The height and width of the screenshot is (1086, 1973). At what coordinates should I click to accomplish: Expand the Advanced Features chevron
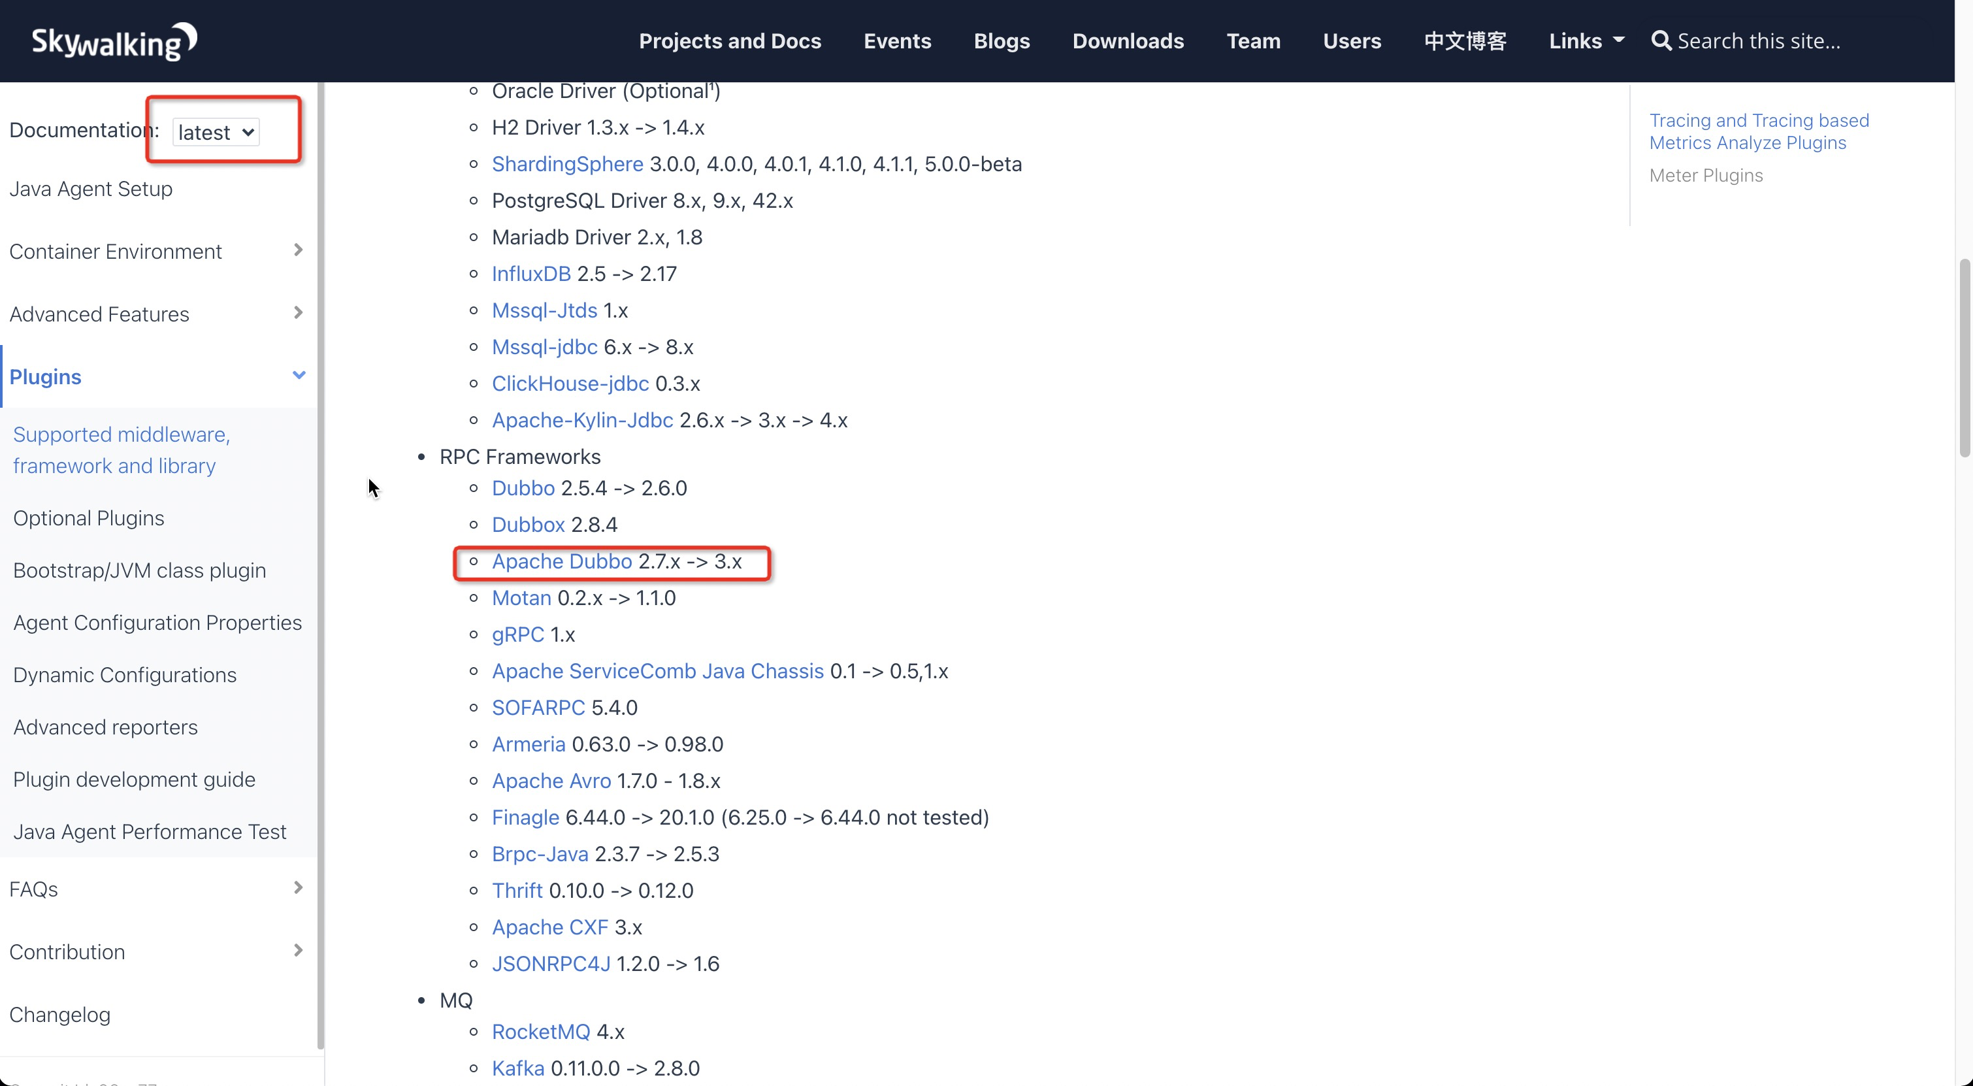[298, 313]
